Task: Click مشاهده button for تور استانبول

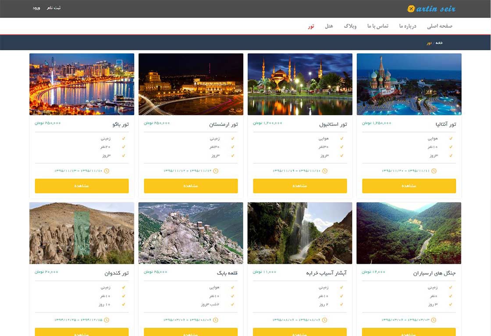Action: coord(300,186)
